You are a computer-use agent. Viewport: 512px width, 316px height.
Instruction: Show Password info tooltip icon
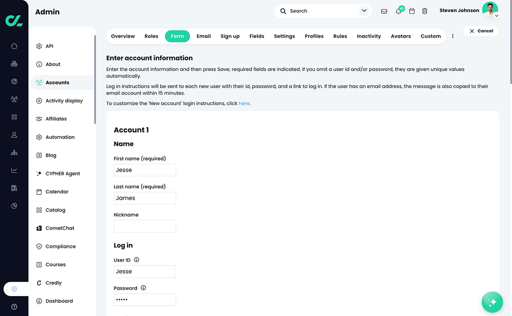[x=144, y=288]
